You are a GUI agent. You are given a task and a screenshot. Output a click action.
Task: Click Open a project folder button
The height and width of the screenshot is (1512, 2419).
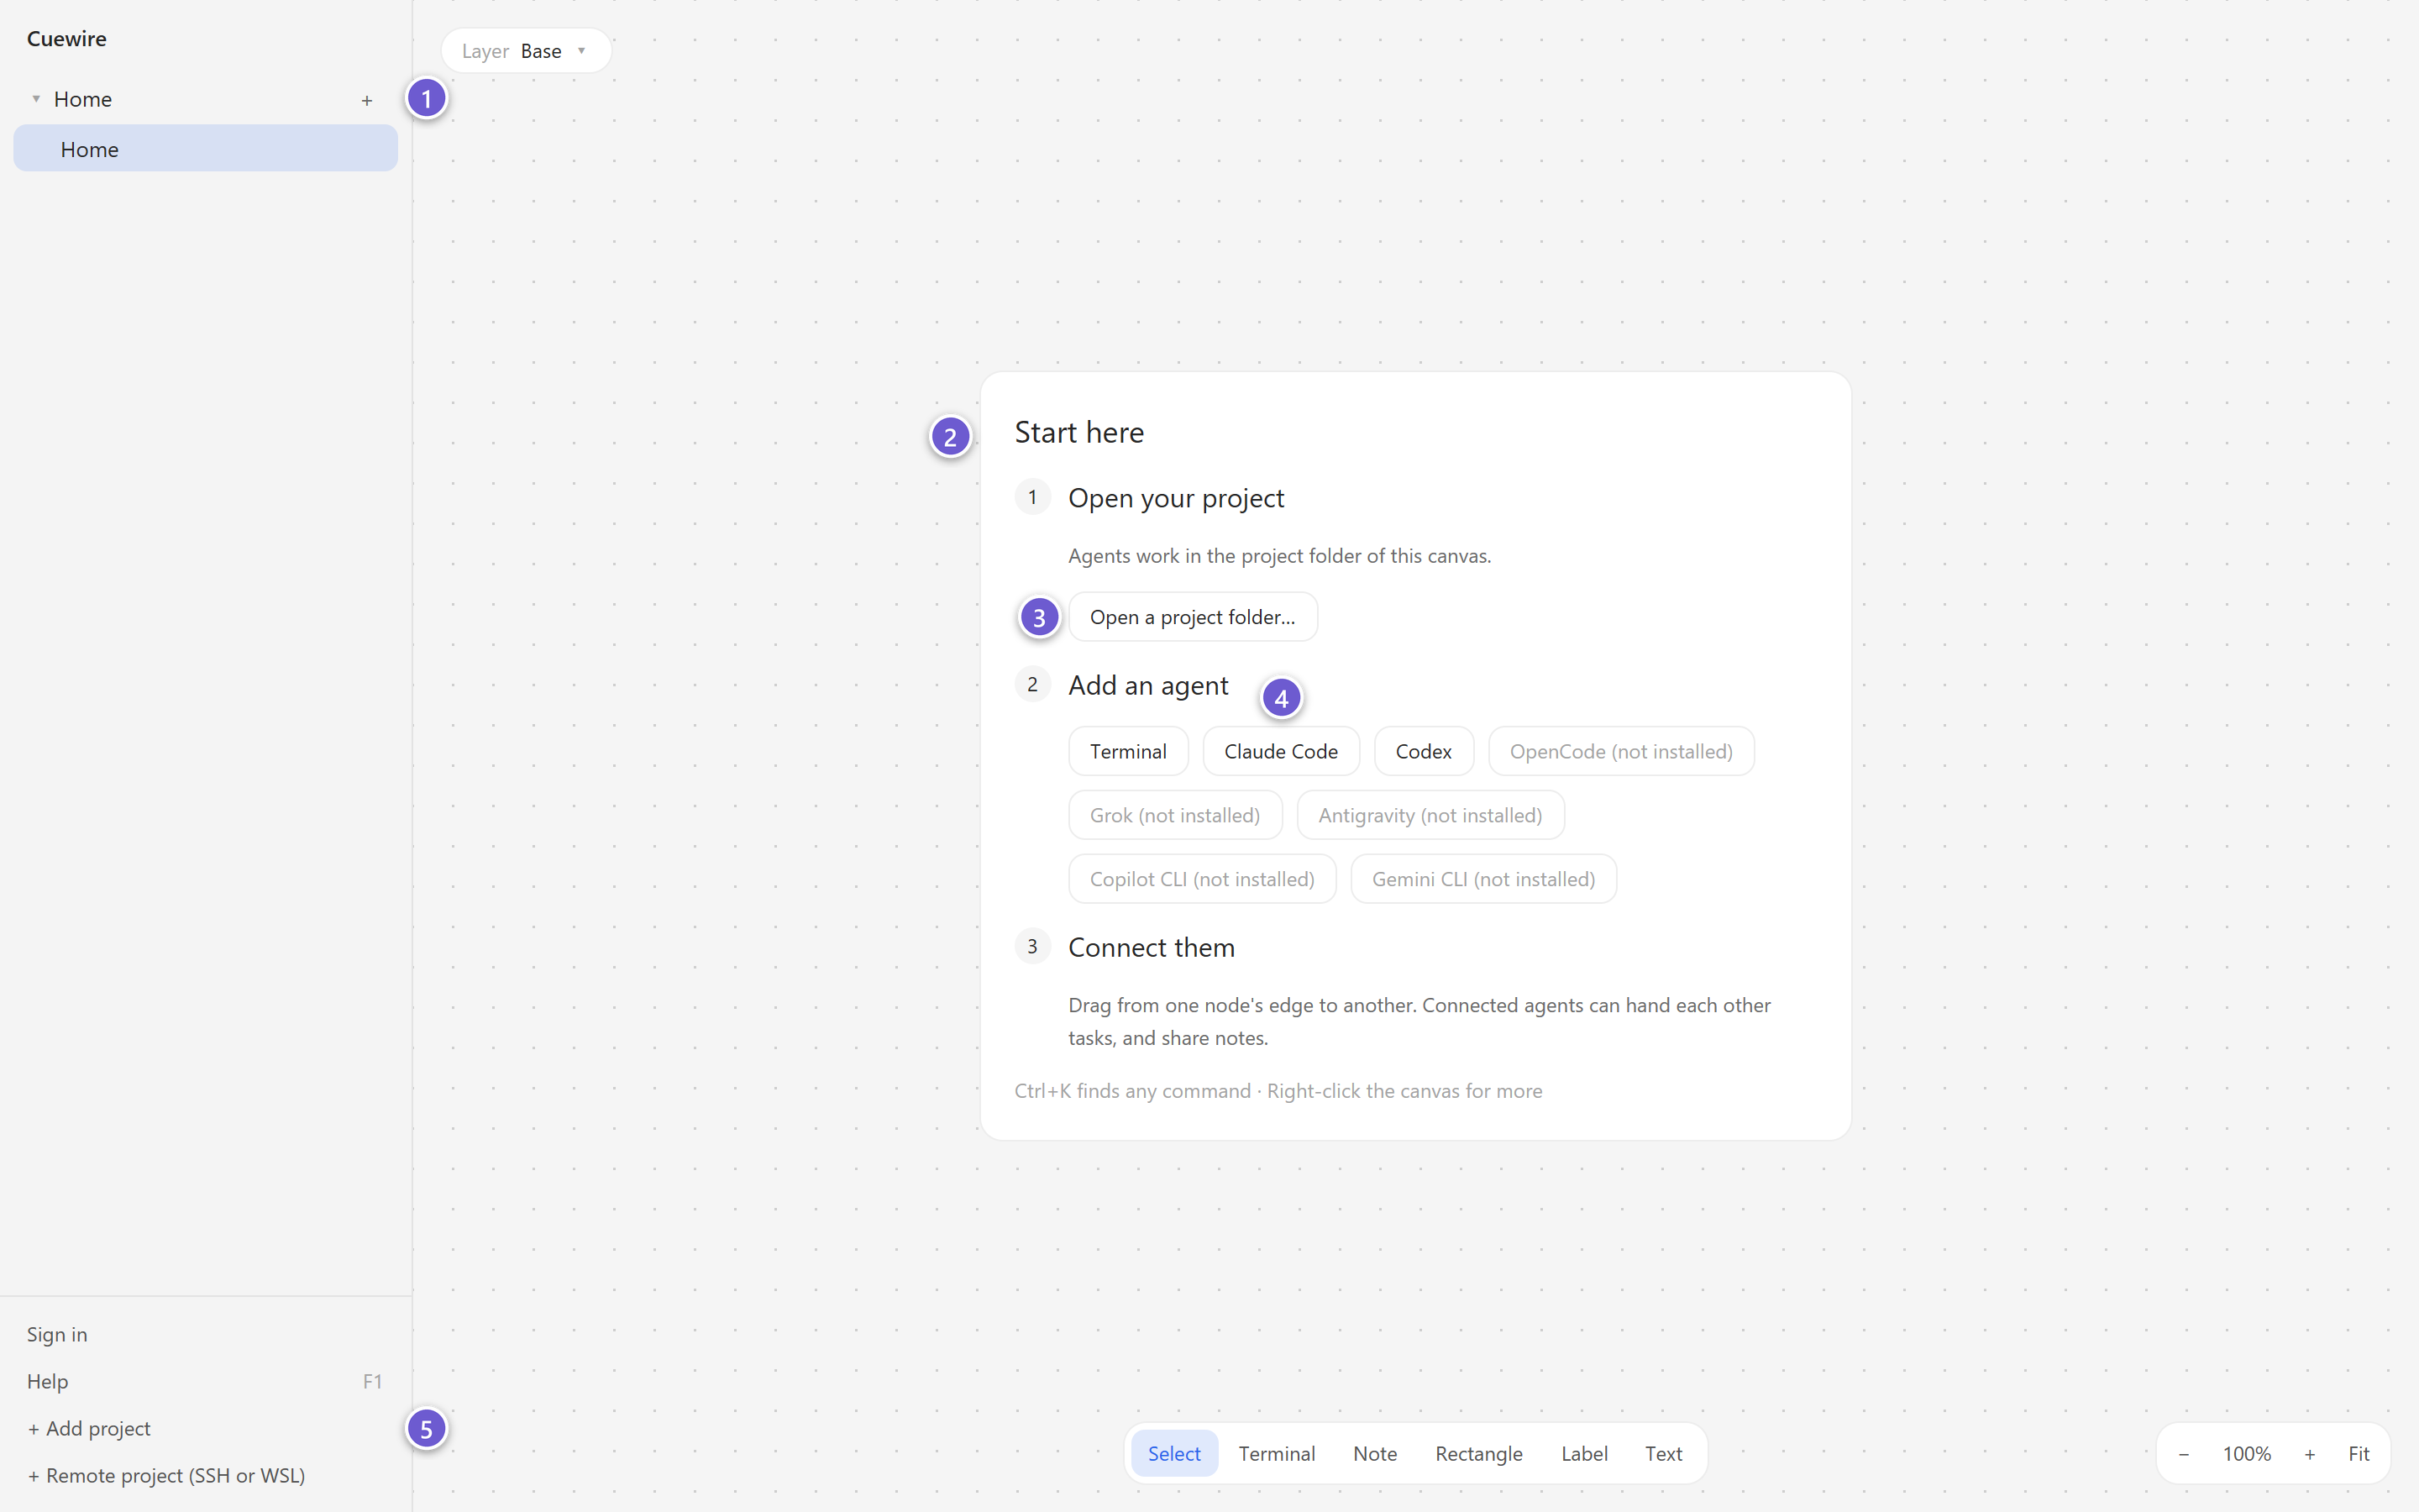1193,617
